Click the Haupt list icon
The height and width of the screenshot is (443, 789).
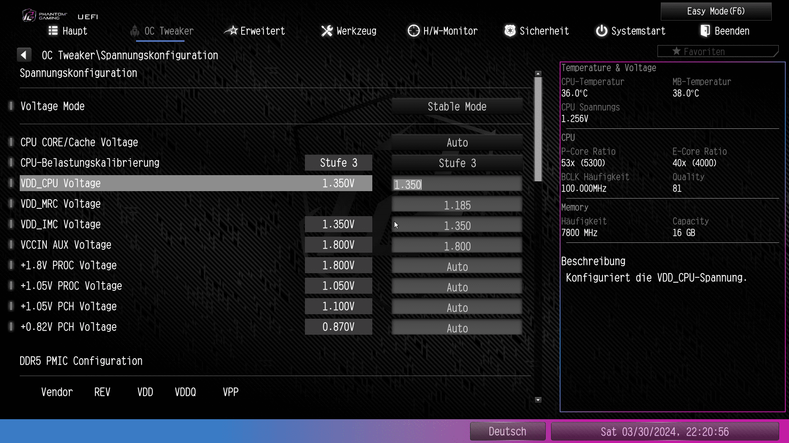tap(53, 31)
